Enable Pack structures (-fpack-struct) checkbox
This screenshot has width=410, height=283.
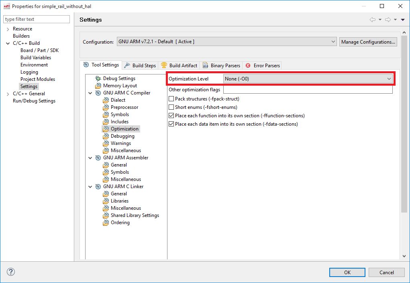[171, 99]
